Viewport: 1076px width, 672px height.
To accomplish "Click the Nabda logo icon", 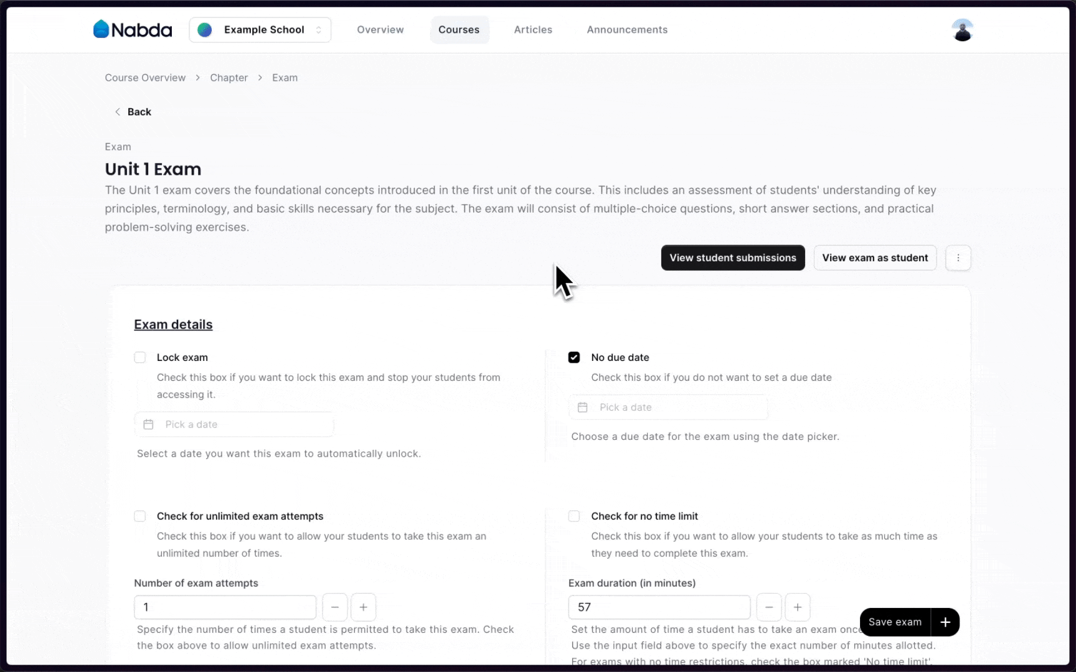I will (101, 29).
